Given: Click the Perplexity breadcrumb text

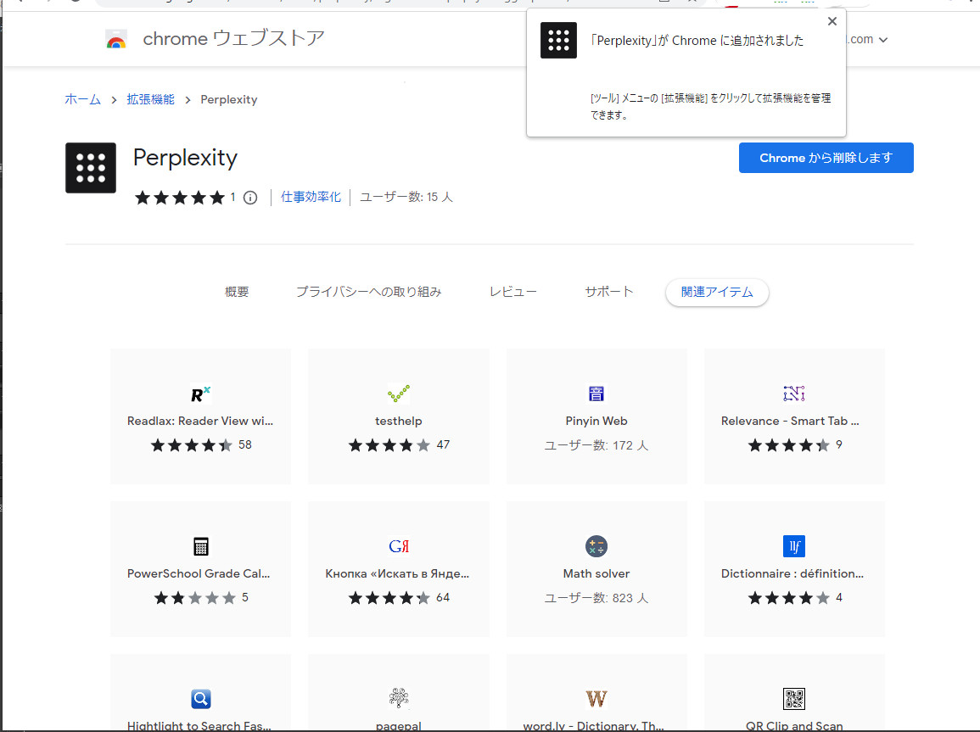Looking at the screenshot, I should [x=229, y=99].
